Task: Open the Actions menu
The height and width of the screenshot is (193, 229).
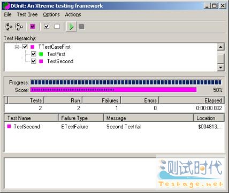Action: pyautogui.click(x=73, y=14)
